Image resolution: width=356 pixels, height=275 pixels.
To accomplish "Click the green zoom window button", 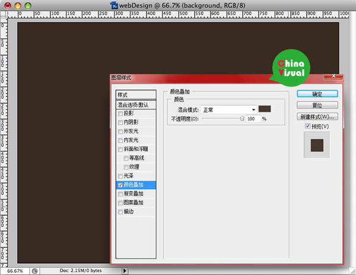I will tap(28, 5).
